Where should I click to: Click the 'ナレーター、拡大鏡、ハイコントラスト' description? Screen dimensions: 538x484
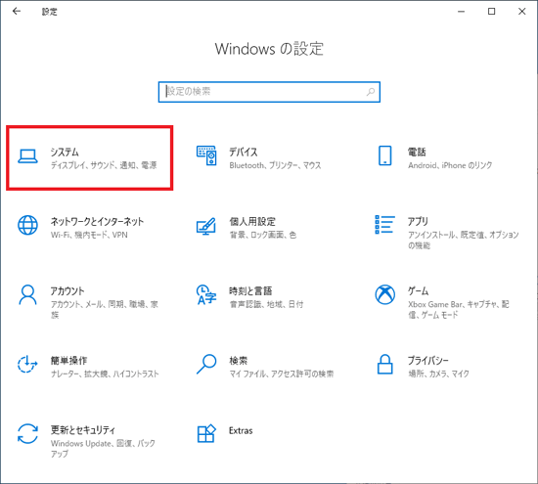click(x=105, y=374)
